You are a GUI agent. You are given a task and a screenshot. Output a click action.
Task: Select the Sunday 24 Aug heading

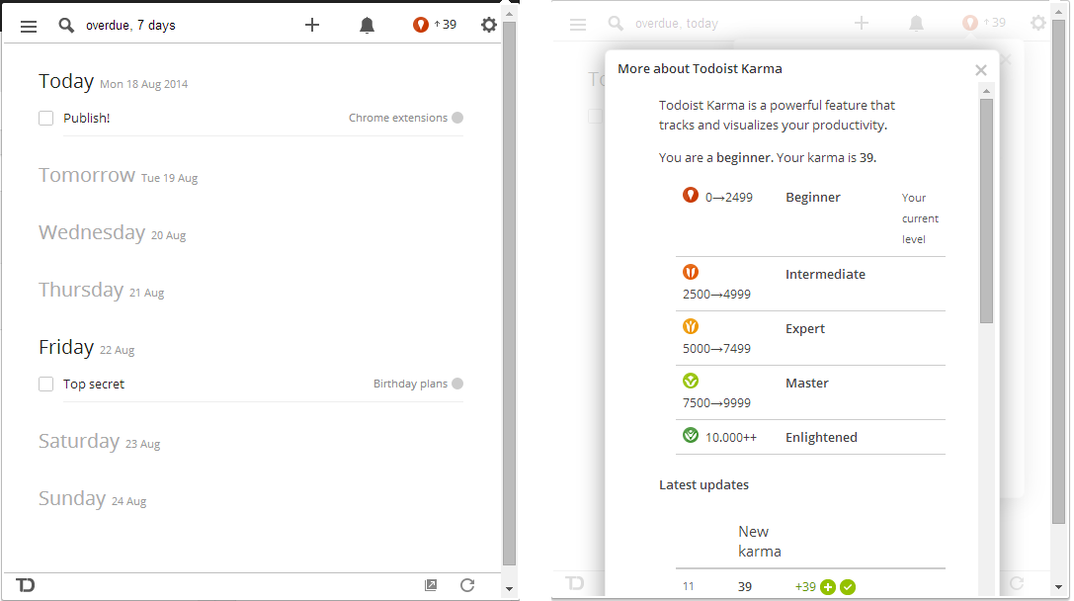coord(93,498)
